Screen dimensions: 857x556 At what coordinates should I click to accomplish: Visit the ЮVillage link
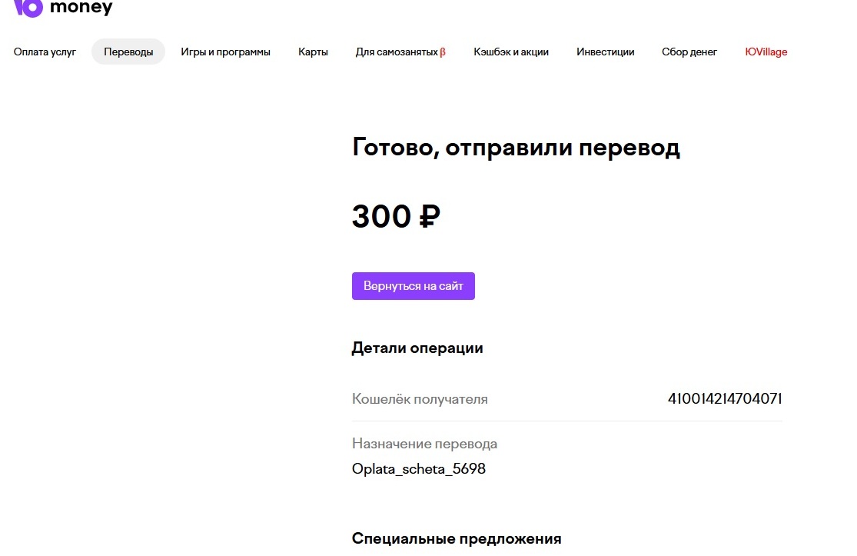766,52
